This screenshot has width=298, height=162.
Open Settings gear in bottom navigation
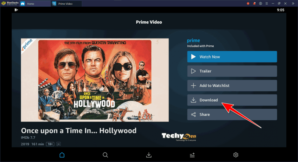coord(236,155)
